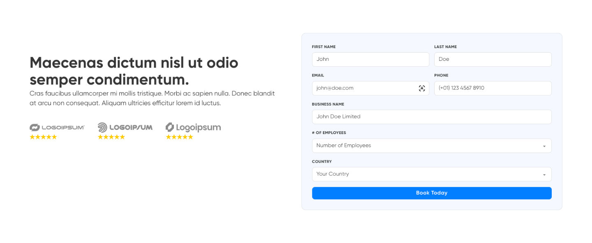Click the third Logoipsum logo with hexagon emblem
Screen dimensions: 592x243
193,127
